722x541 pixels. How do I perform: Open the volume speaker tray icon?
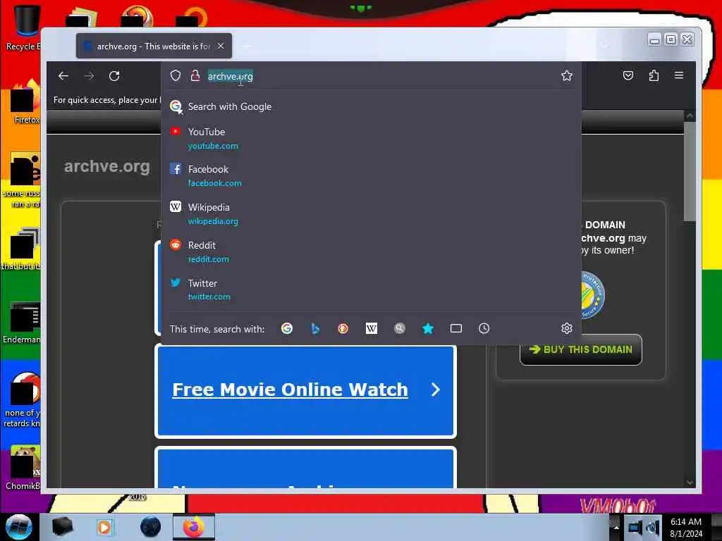(x=653, y=527)
